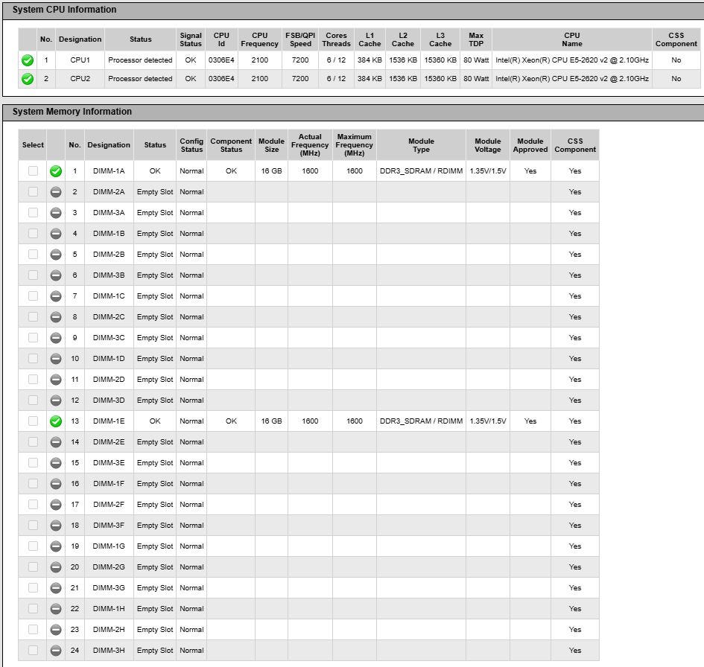
Task: Tick the select checkbox for DIMM-1A
Action: 33,171
